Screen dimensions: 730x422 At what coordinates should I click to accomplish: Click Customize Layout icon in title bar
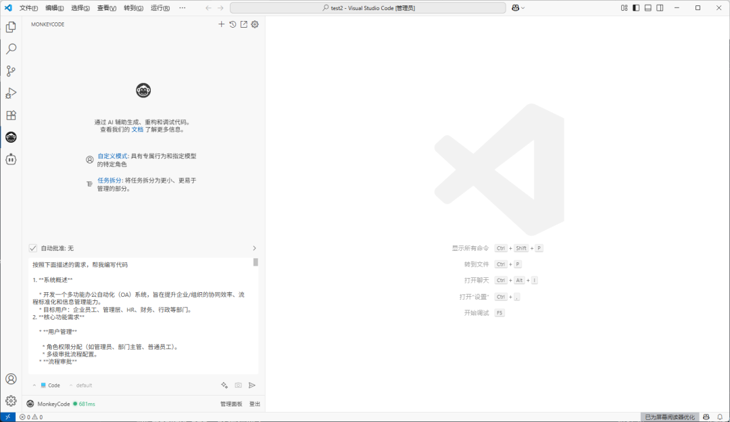click(x=625, y=8)
